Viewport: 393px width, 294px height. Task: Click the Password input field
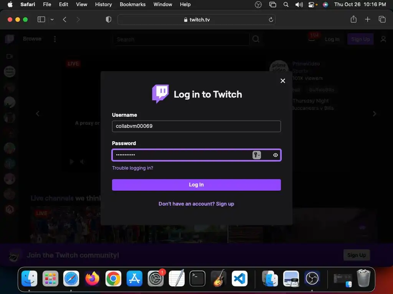(196, 155)
